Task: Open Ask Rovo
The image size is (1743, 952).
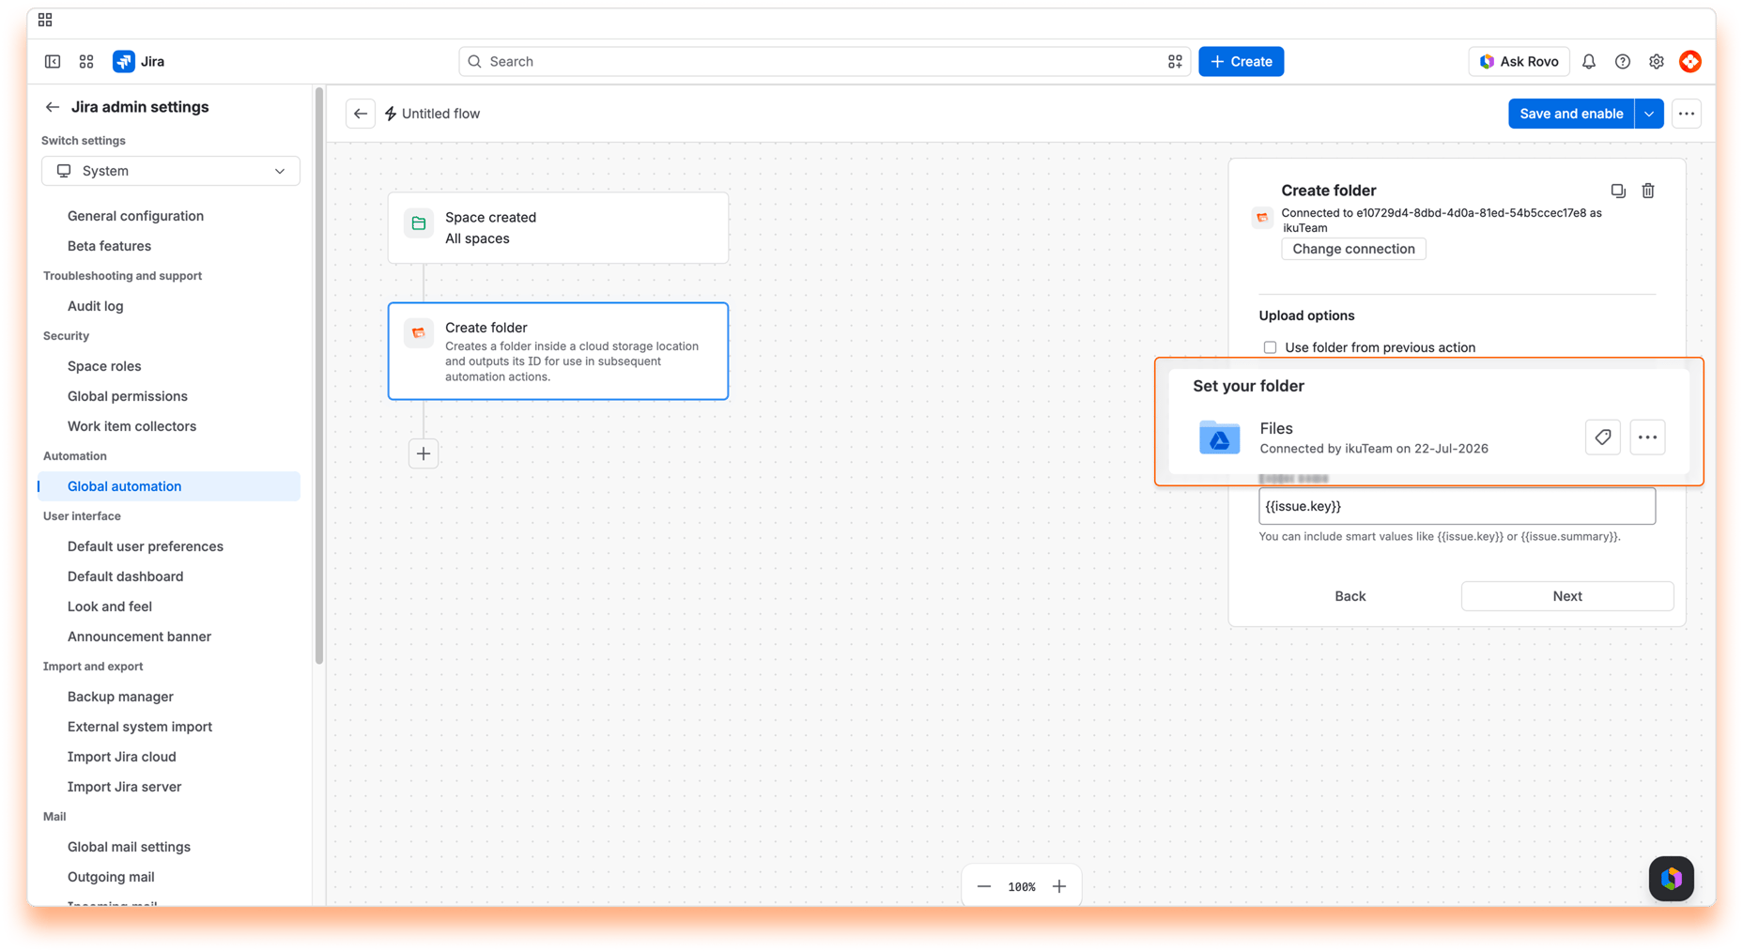Action: click(1518, 61)
